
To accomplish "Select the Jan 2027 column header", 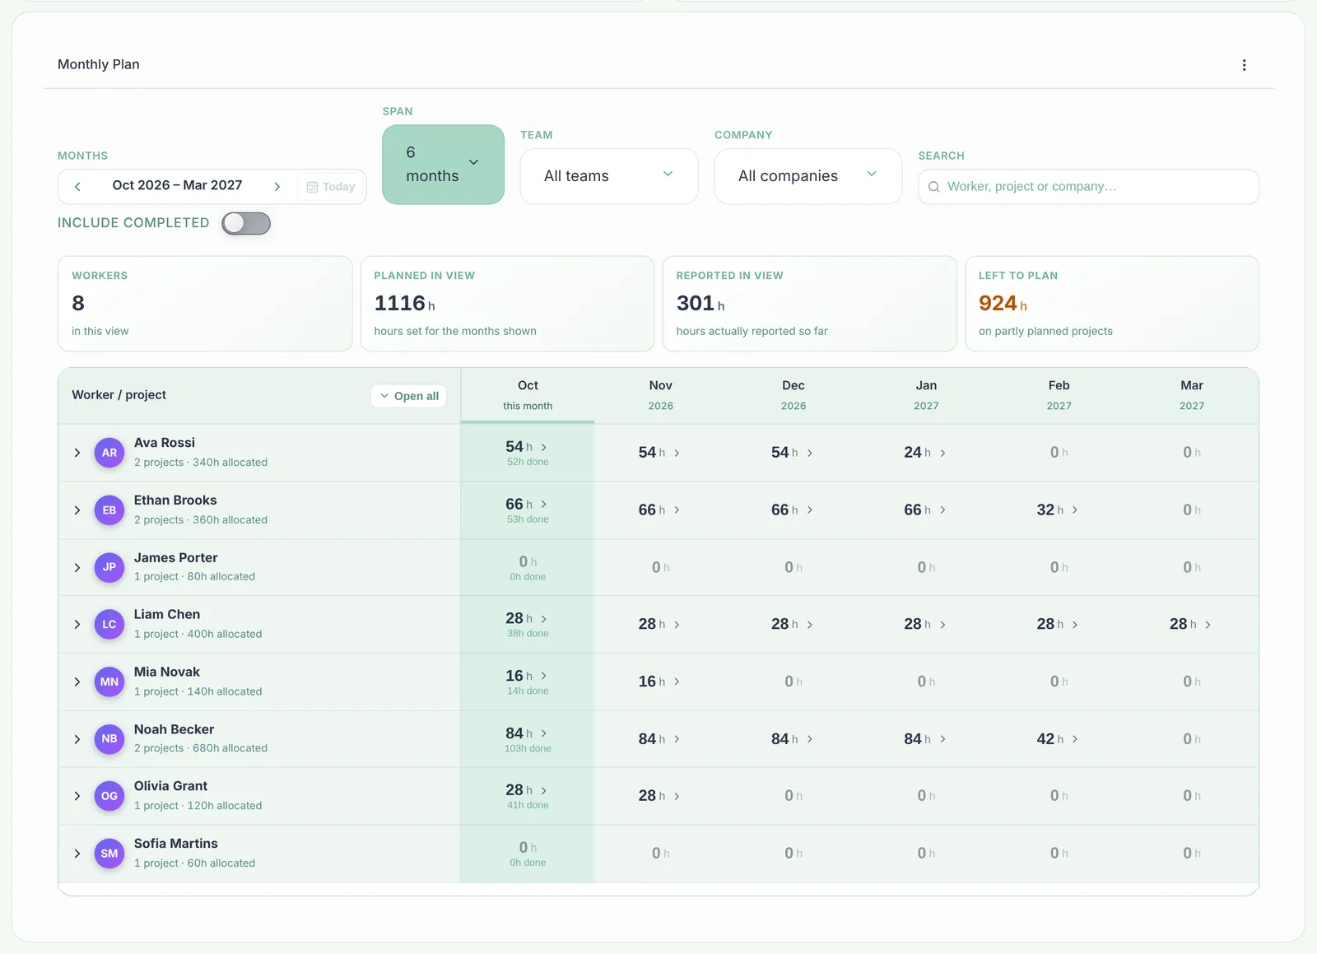I will click(x=926, y=395).
